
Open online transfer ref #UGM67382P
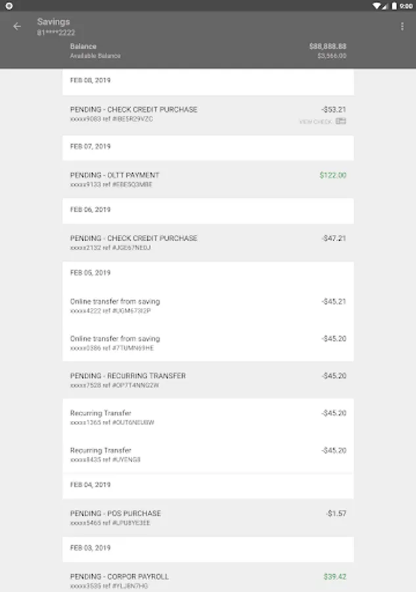tap(208, 306)
